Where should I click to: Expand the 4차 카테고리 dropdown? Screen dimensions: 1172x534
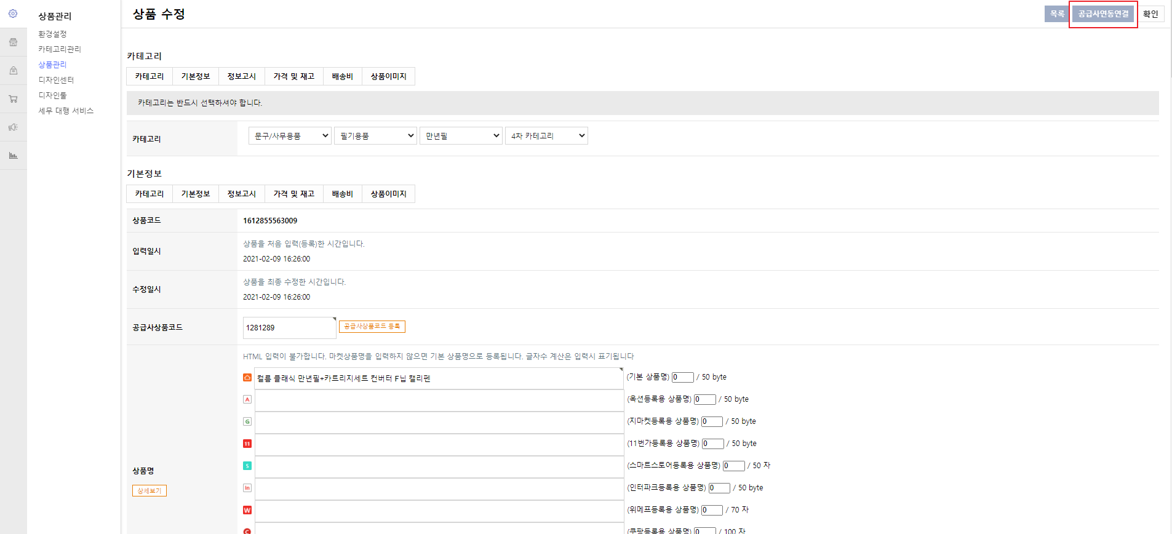546,136
